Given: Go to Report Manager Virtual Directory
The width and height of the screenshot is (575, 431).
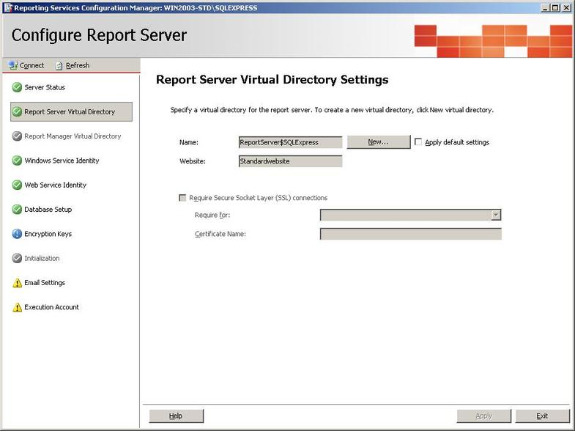Looking at the screenshot, I should pyautogui.click(x=73, y=136).
